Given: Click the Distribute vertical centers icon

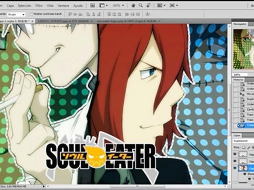Looking at the screenshot, I should (x=114, y=14).
